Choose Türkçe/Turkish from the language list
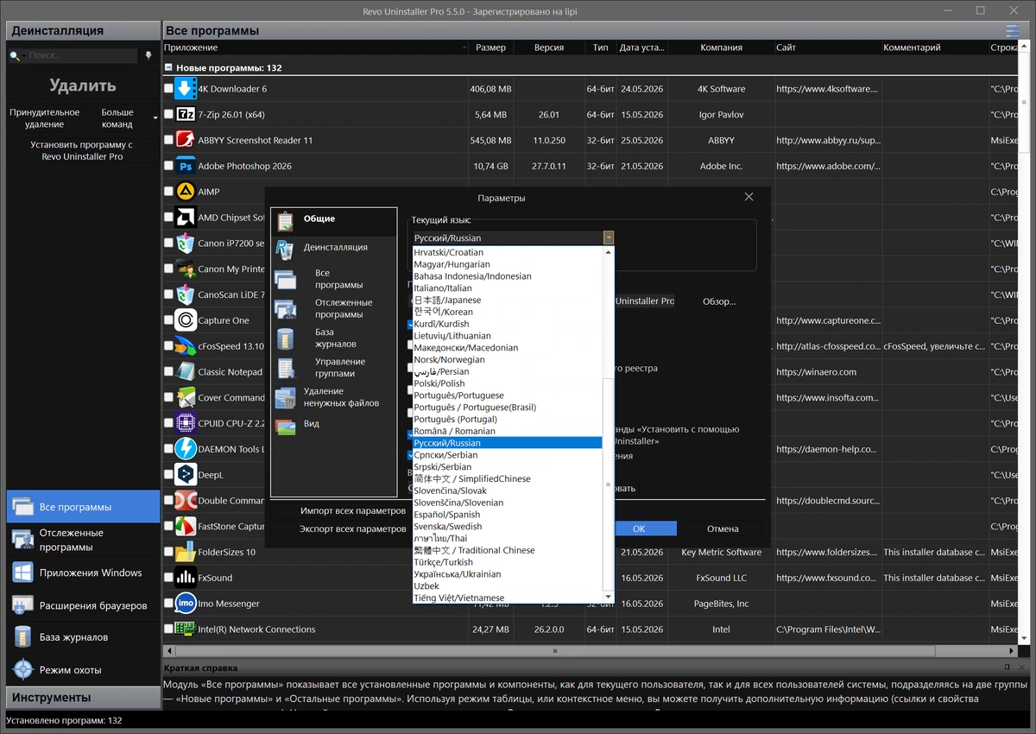The image size is (1036, 734). tap(508, 561)
